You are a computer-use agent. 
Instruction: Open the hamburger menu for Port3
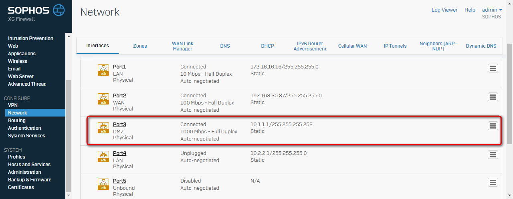[x=493, y=126]
